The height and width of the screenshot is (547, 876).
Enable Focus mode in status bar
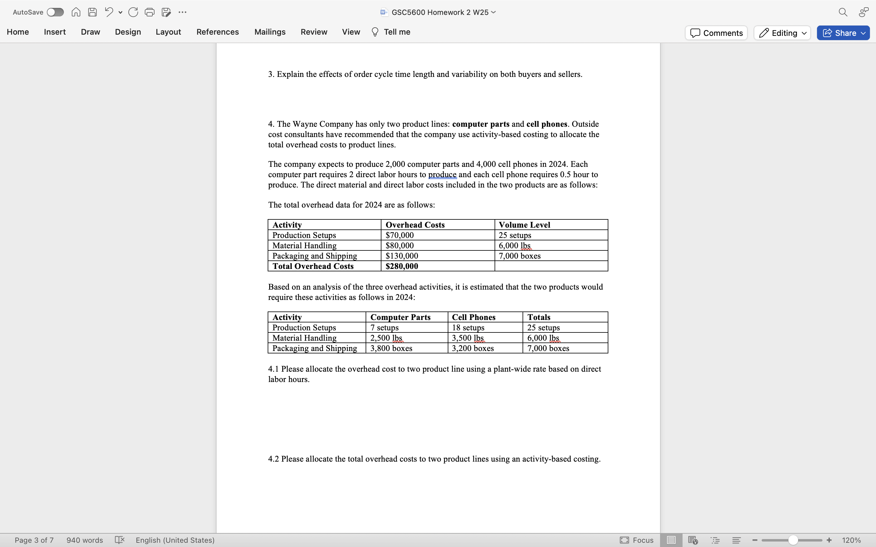point(637,540)
